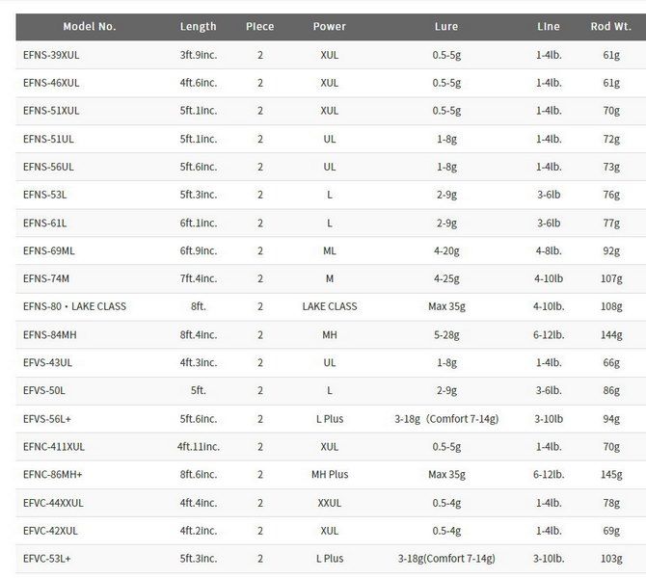Click the MH Plus power cell
This screenshot has width=646, height=578.
coord(330,475)
